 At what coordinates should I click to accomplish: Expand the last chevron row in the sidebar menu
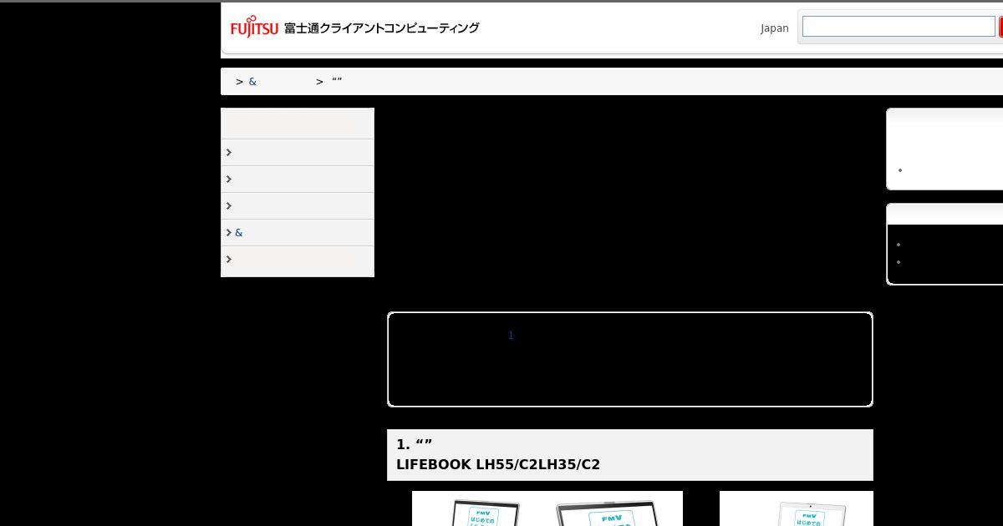(x=298, y=260)
